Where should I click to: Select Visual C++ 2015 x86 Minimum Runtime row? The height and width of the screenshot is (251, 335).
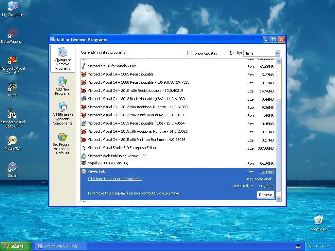coord(178,140)
